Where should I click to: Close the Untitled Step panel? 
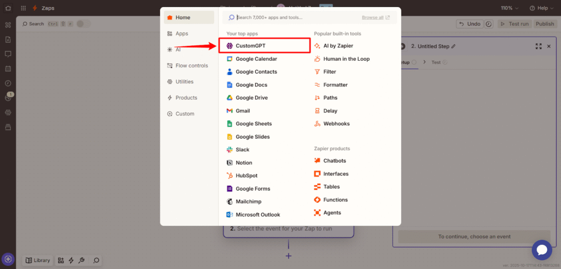click(549, 46)
